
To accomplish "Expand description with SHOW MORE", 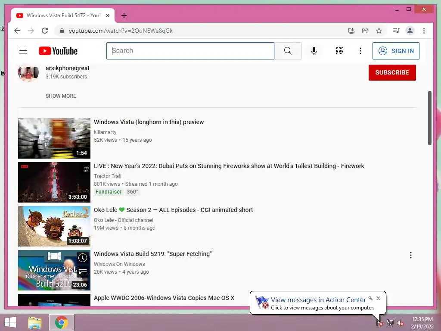I will 61,96.
